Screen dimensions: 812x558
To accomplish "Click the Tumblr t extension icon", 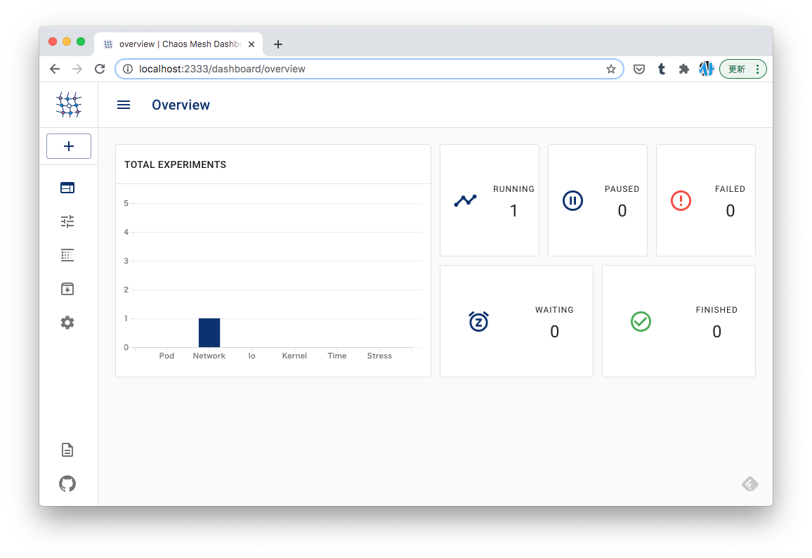I will point(662,69).
